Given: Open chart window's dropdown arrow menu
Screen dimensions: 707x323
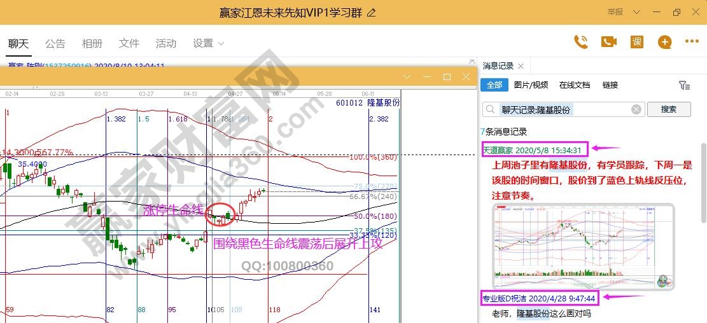Looking at the screenshot, I should click(408, 77).
